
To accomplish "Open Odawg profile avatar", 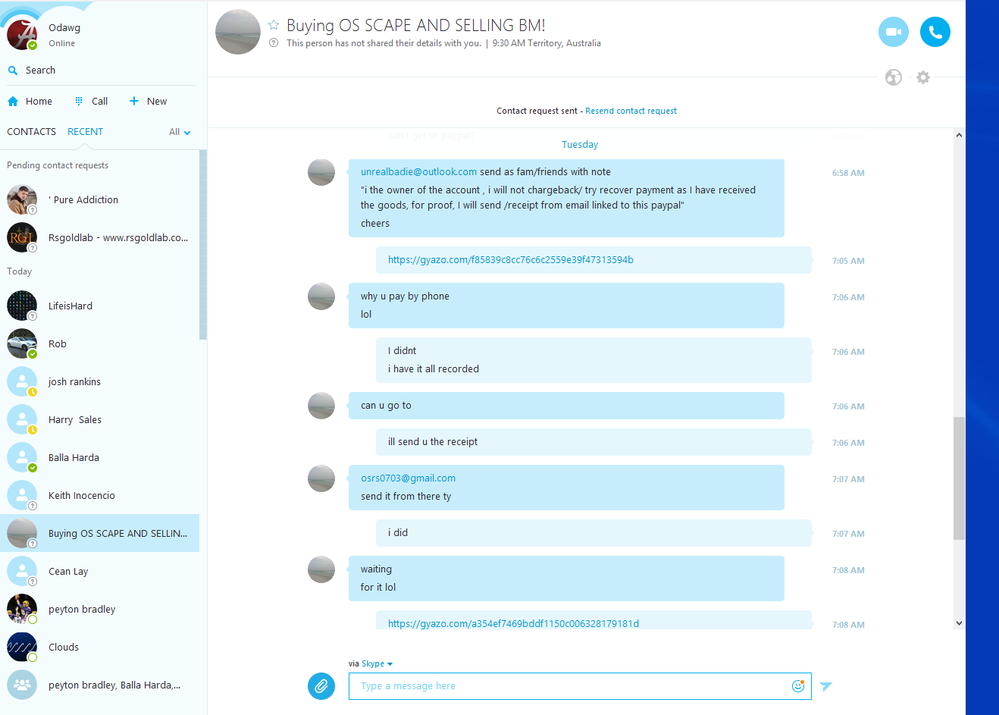I will tap(21, 34).
